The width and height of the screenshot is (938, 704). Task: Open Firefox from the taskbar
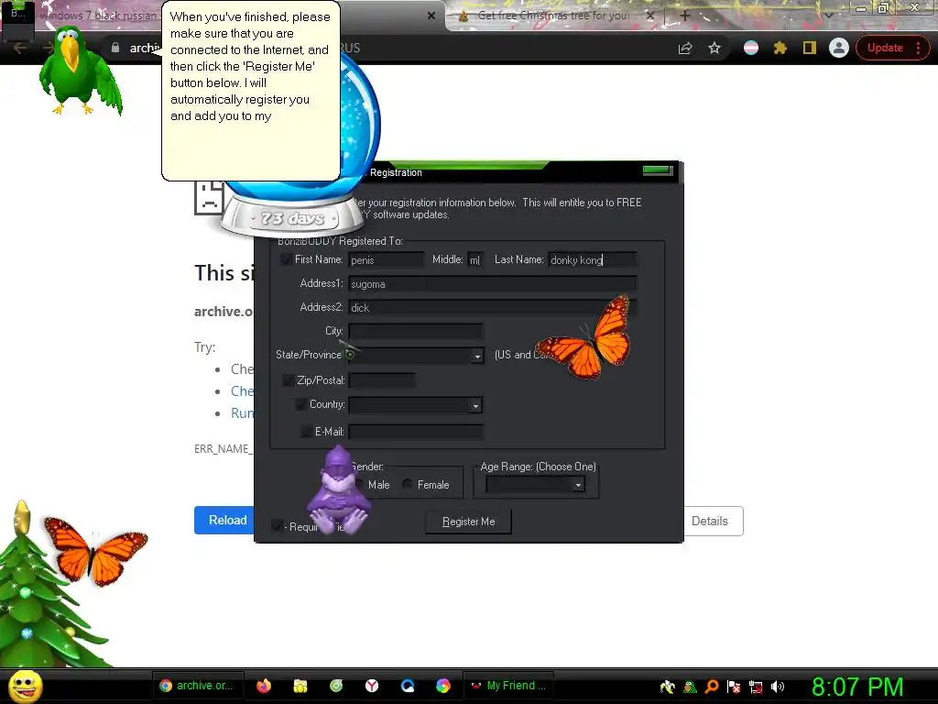tap(263, 686)
